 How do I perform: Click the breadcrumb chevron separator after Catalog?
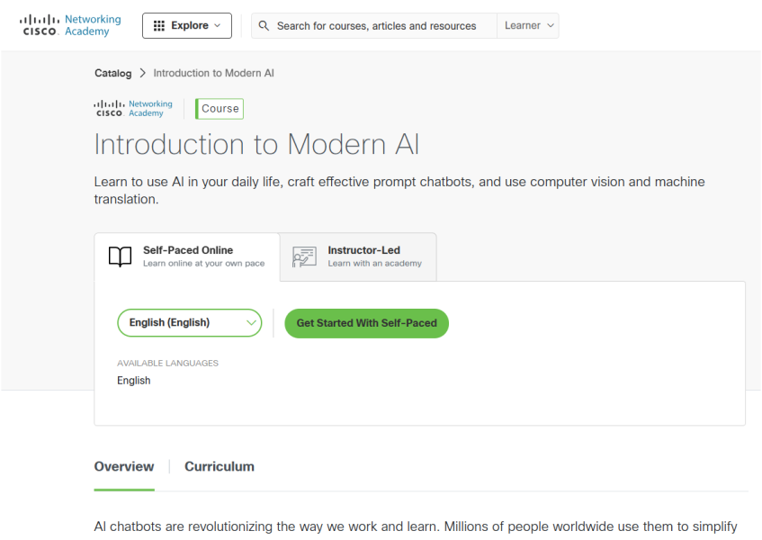coord(142,73)
